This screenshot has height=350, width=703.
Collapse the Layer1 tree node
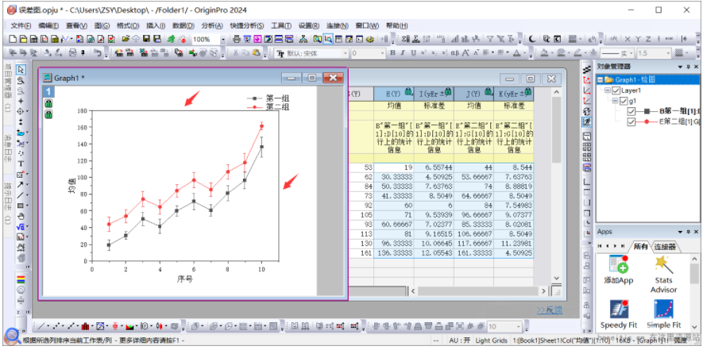pos(608,90)
